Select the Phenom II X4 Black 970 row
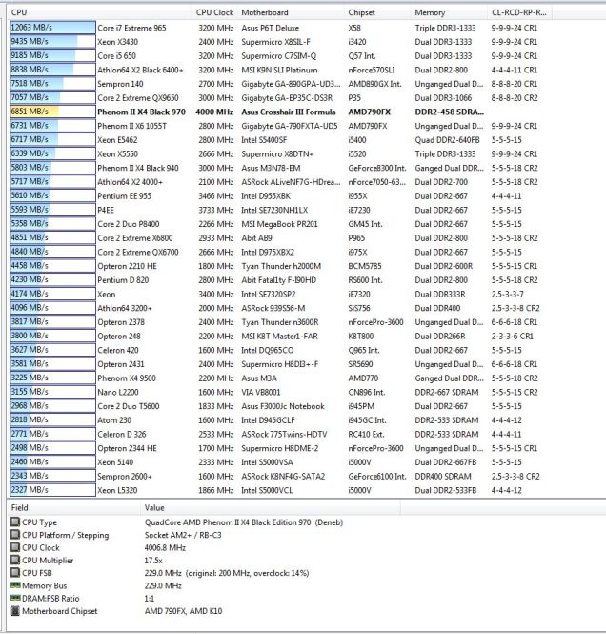 click(281, 112)
